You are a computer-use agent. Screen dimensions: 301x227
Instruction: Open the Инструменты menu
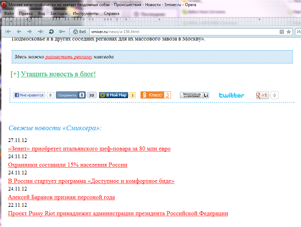85,13
